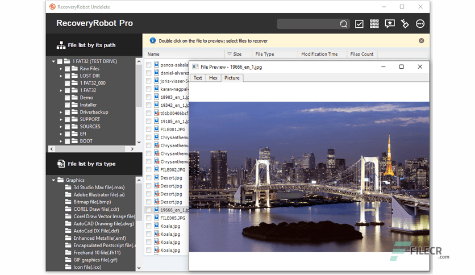Click image file icon of FILE005.JPG
The width and height of the screenshot is (475, 275).
tap(156, 218)
